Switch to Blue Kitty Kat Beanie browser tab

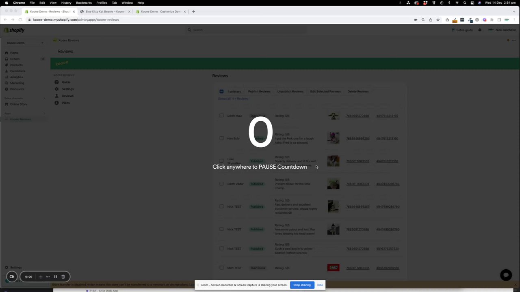coord(105,11)
